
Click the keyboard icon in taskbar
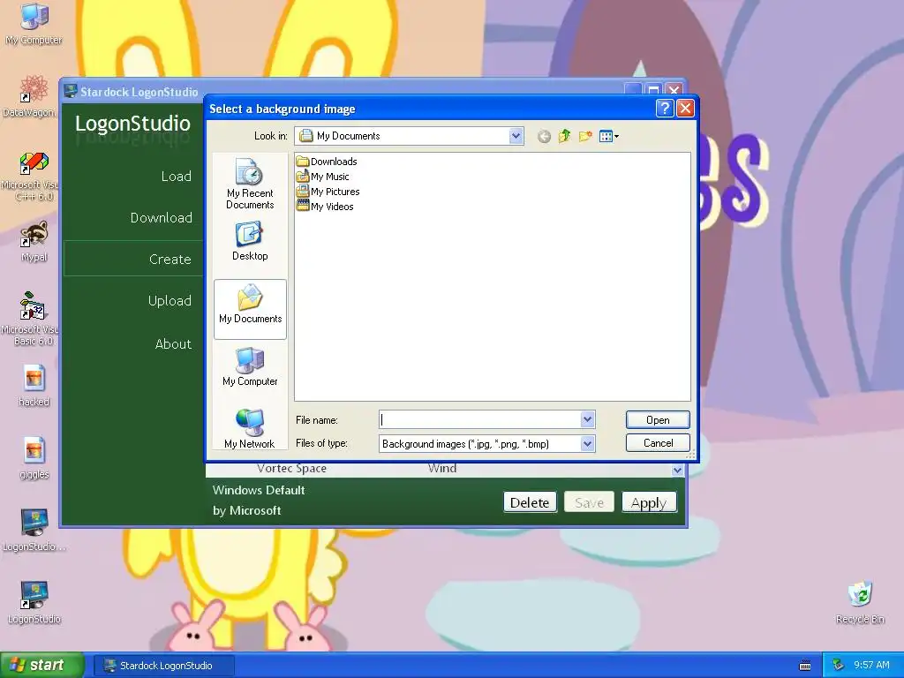[805, 666]
